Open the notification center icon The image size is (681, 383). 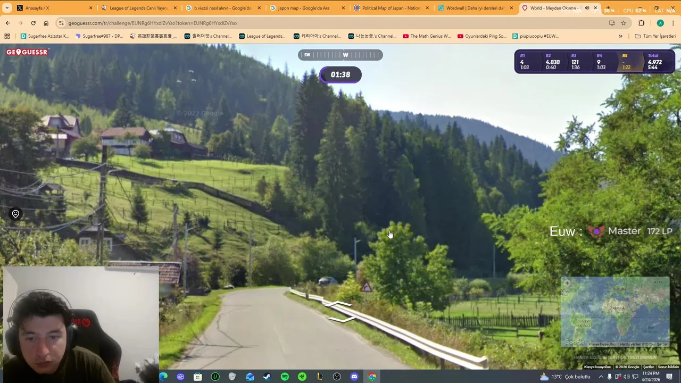670,377
